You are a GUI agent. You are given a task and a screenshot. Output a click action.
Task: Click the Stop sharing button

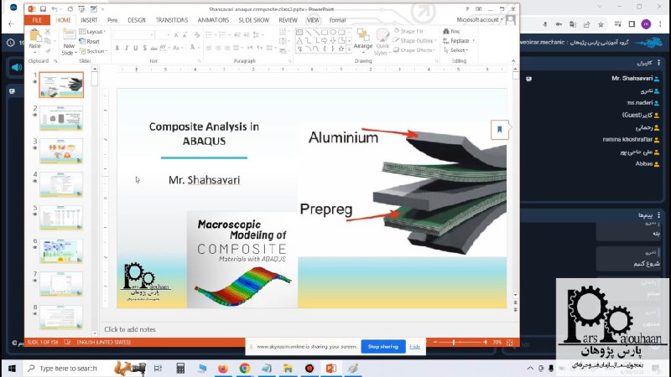383,347
